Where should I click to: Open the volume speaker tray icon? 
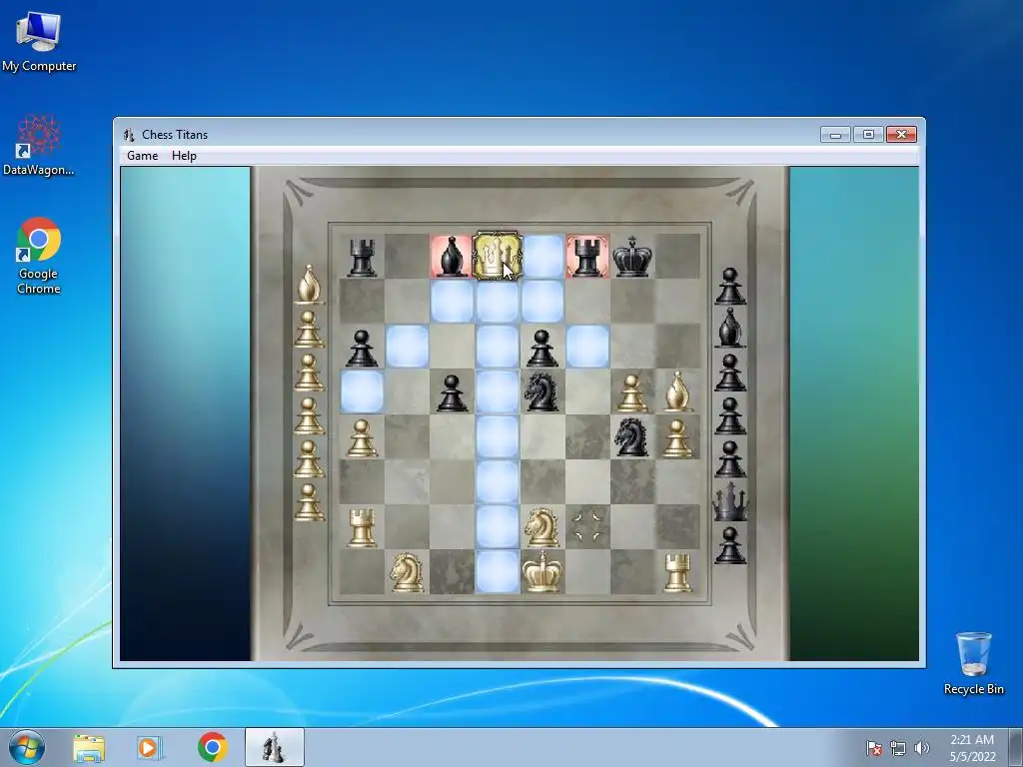[x=922, y=748]
